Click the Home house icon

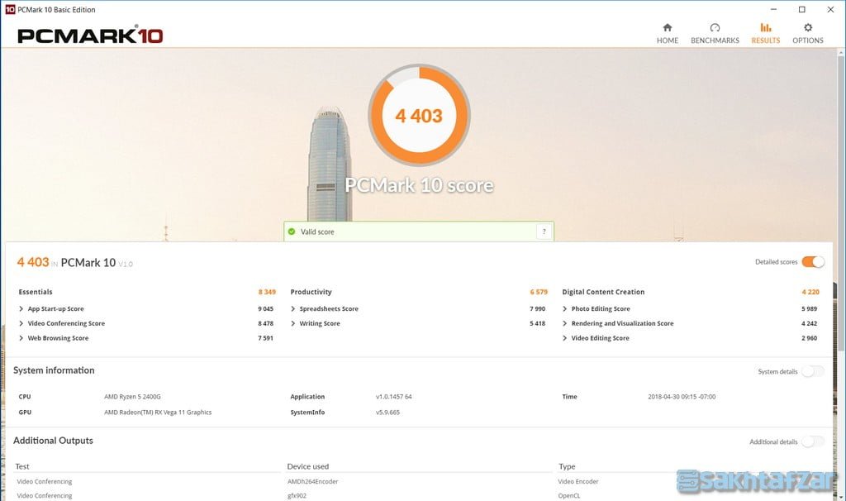[x=667, y=27]
